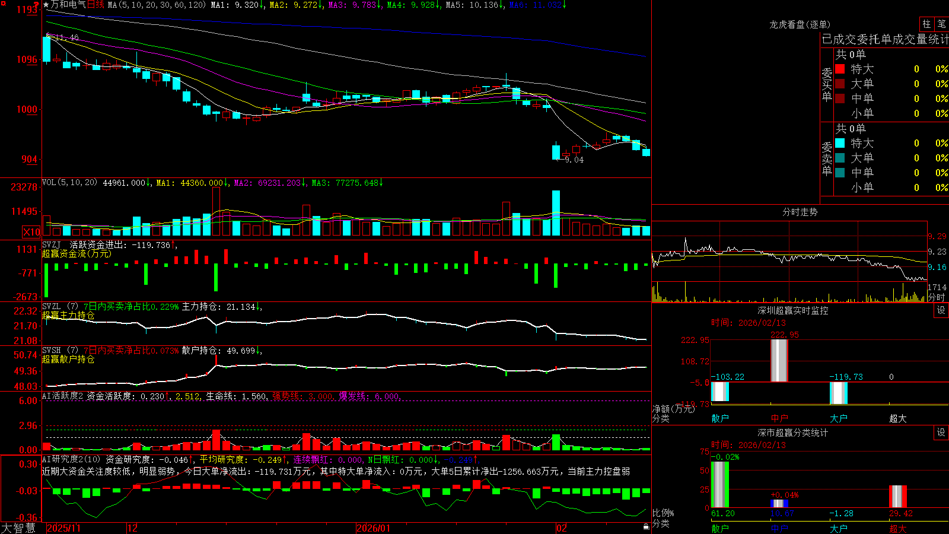This screenshot has width=949, height=534.
Task: Click the 大户 -119.73 bar in 深圳超赢实时监控
Action: tap(839, 393)
